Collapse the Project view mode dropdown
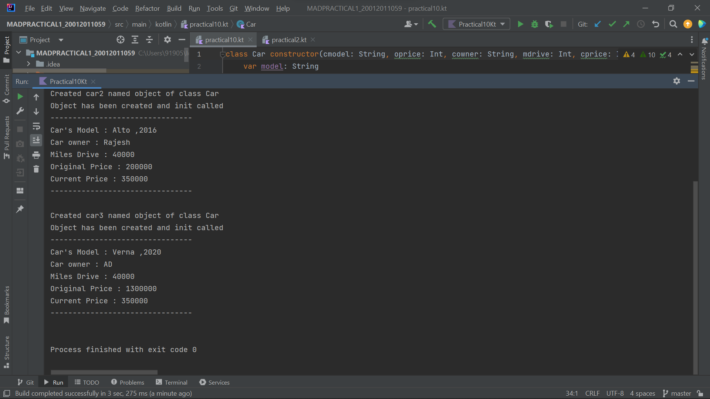Image resolution: width=710 pixels, height=399 pixels. click(61, 40)
